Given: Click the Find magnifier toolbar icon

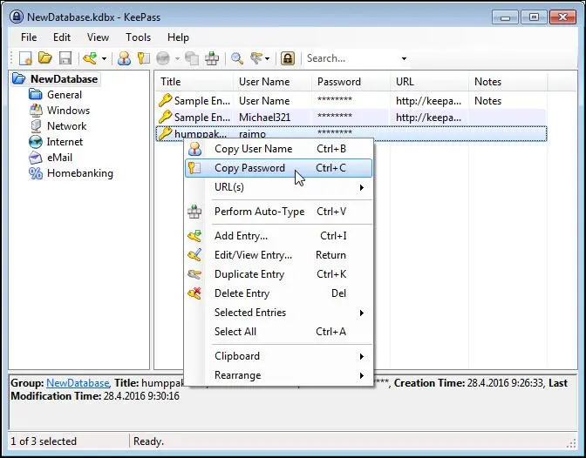Looking at the screenshot, I should click(237, 58).
